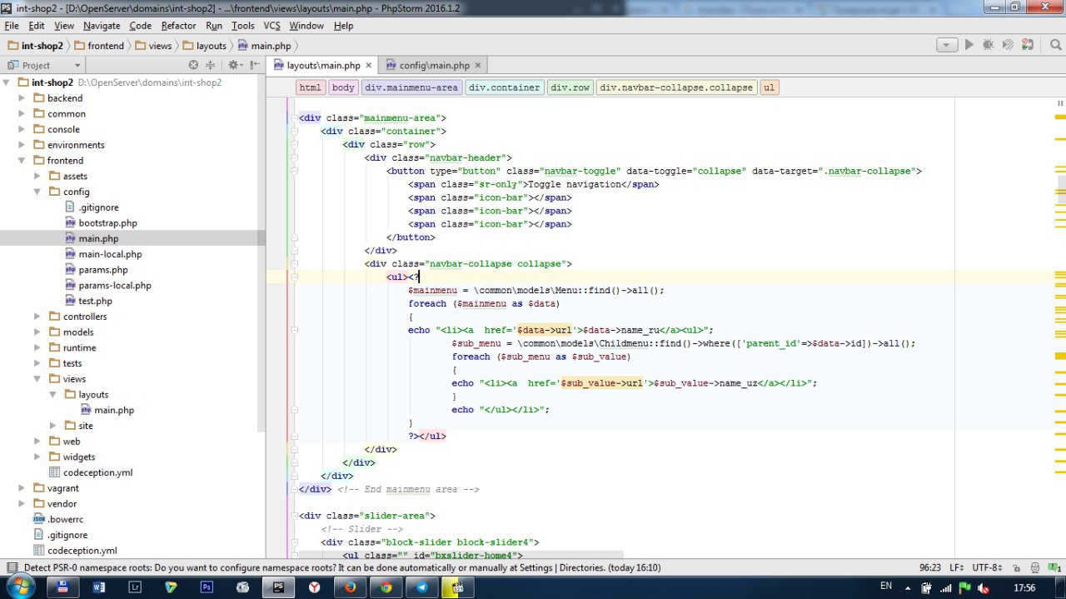Click the Run (play) button in toolbar

(969, 45)
